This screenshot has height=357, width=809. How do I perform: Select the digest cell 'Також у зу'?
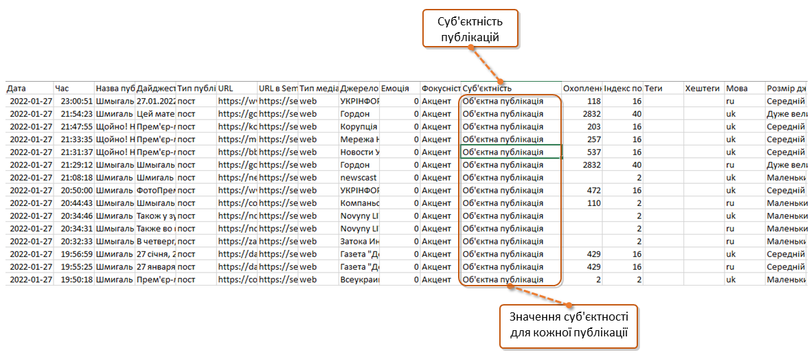[156, 216]
